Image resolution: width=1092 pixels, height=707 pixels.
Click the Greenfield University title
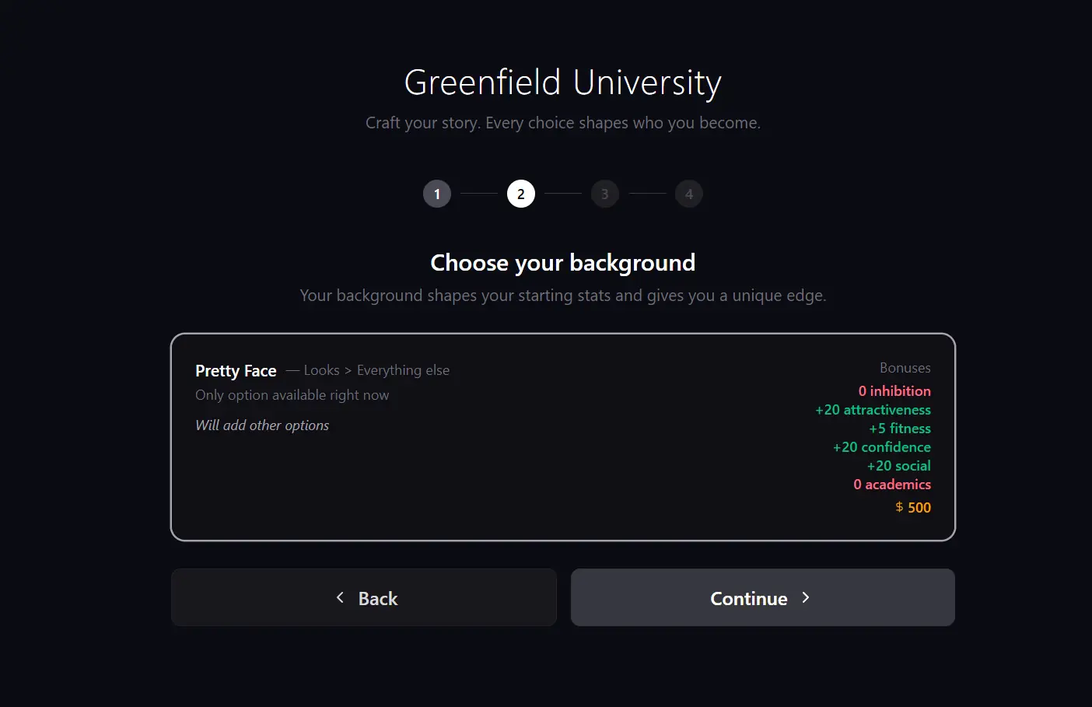(x=563, y=82)
